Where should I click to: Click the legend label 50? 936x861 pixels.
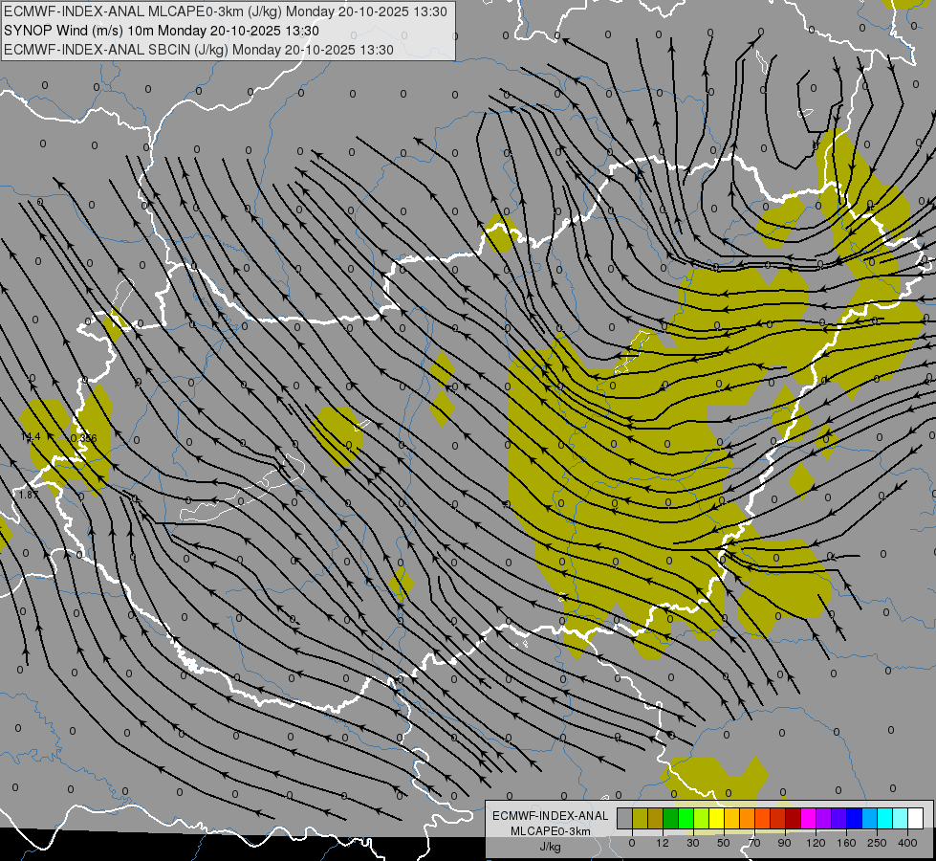click(x=724, y=843)
